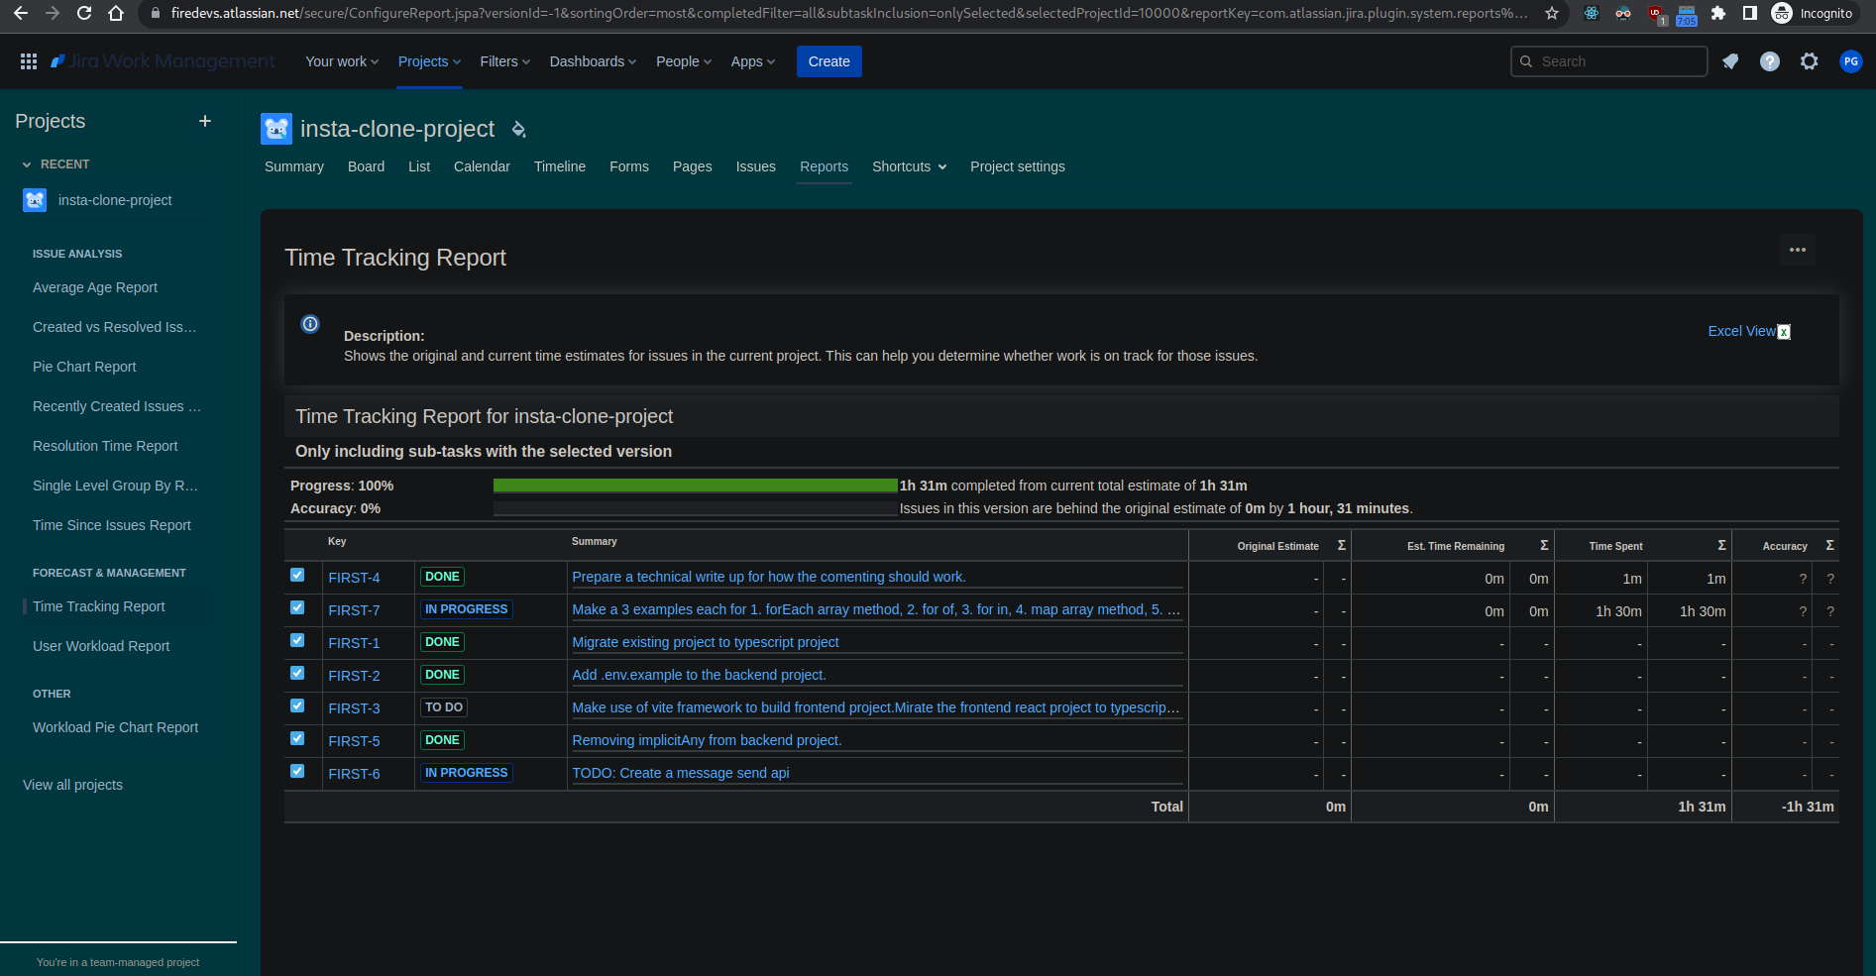
Task: Click the Jira Work Management logo
Action: [x=164, y=61]
